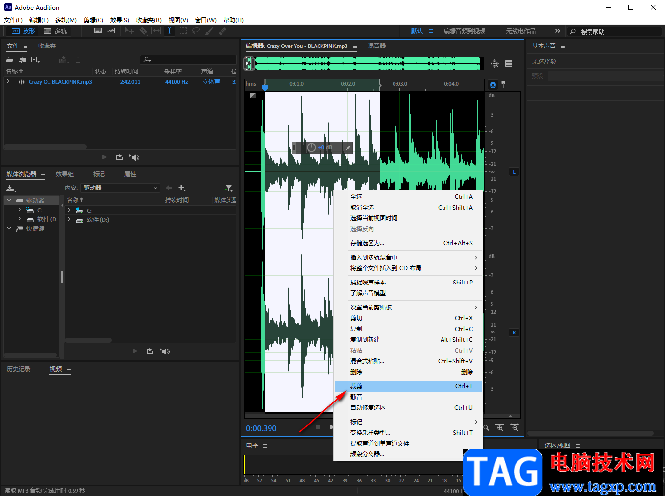The height and width of the screenshot is (496, 665).
Task: Switch to Multitrack (多轨) view
Action: [55, 31]
